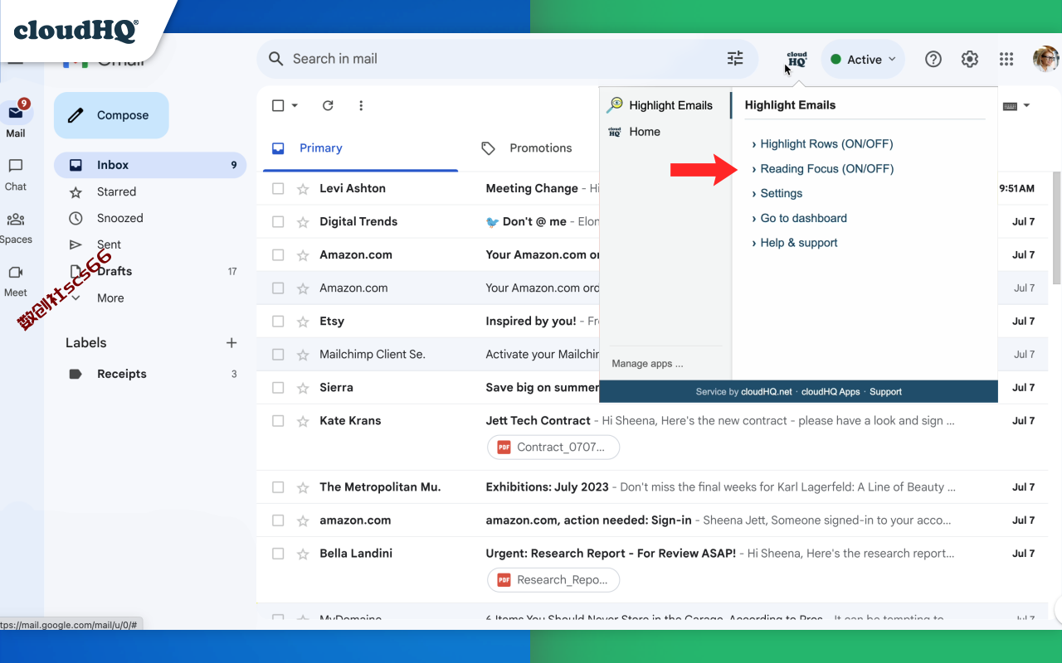Open the Active status dropdown
Viewport: 1062px width, 663px height.
point(863,59)
